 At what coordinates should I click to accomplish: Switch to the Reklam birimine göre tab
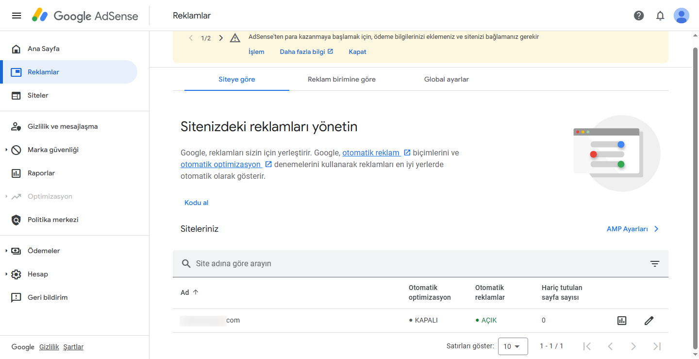[x=342, y=79]
